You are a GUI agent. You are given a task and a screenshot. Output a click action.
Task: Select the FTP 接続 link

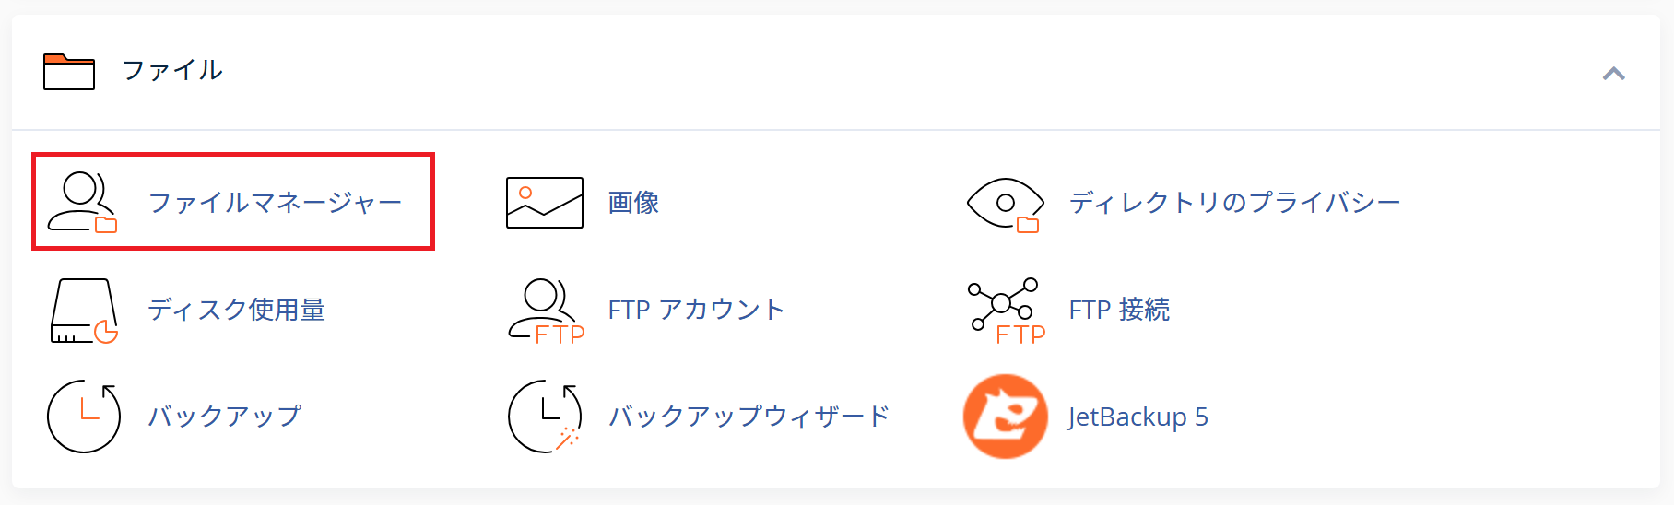tap(1119, 310)
